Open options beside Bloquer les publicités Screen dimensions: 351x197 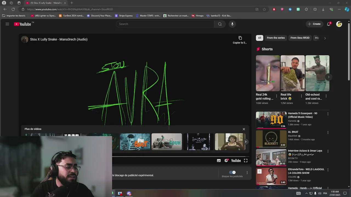tap(247, 173)
